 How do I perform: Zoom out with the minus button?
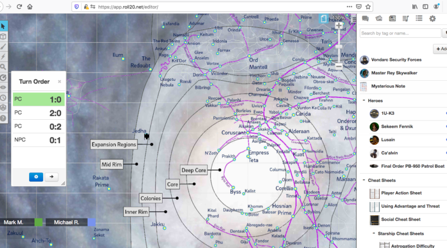coord(339,66)
